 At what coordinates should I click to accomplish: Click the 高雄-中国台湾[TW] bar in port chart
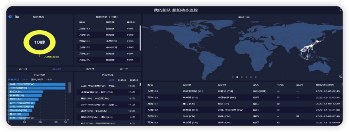(37, 84)
